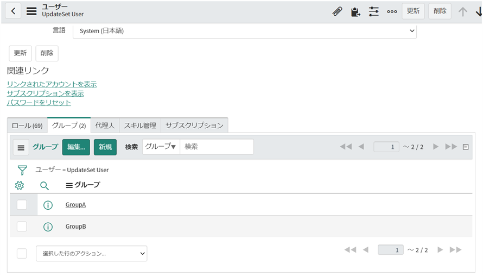Viewport: 483px width, 276px height.
Task: Open the GroupA link
Action: click(75, 205)
